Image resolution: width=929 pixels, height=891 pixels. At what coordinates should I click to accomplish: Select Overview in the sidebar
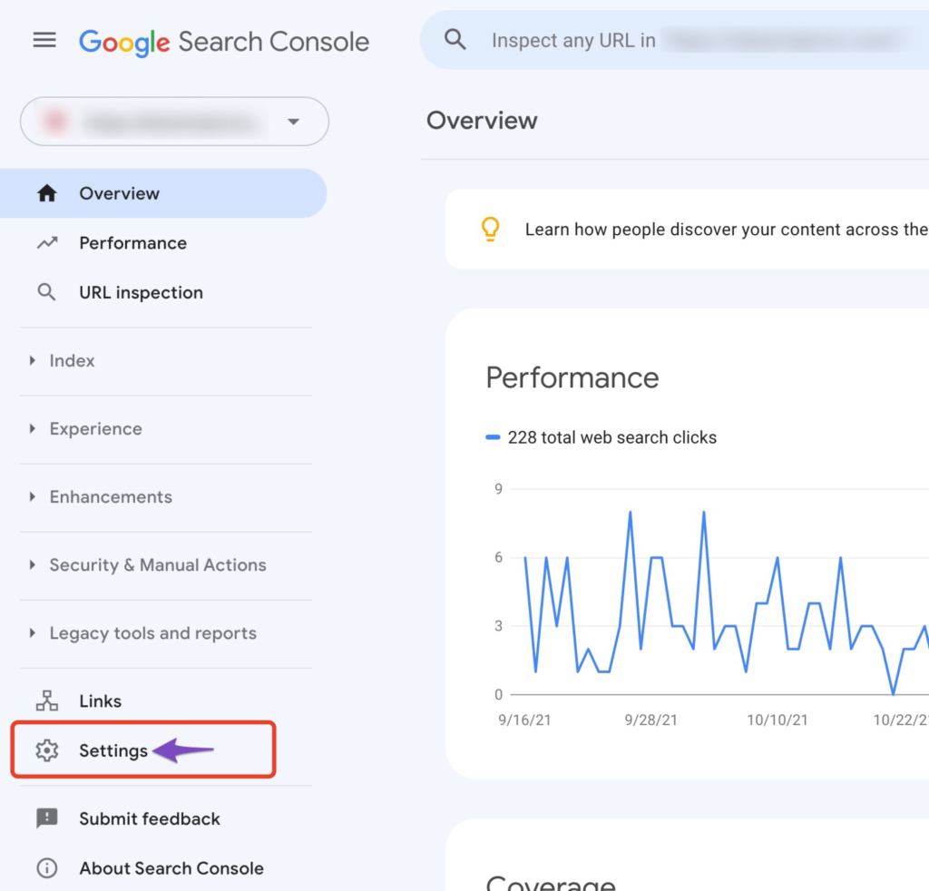[163, 193]
